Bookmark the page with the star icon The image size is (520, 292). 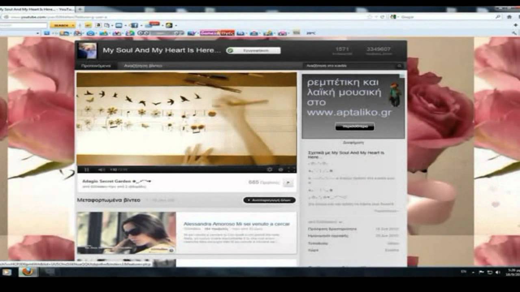click(370, 17)
